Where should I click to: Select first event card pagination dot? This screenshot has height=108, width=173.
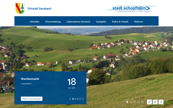pyautogui.click(x=73, y=99)
